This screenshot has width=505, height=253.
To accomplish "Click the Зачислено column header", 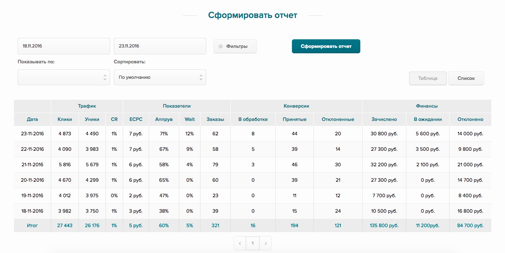I will [384, 119].
